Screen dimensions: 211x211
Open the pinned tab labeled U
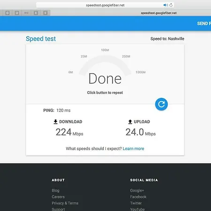click(17, 13)
